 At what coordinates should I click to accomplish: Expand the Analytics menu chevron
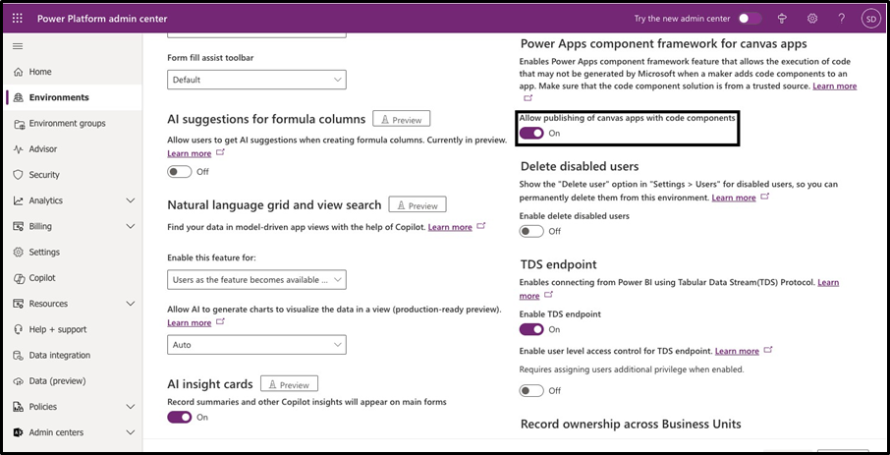[x=131, y=200]
